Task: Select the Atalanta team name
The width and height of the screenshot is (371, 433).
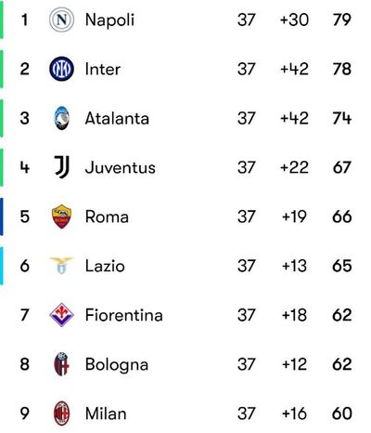Action: 117,118
